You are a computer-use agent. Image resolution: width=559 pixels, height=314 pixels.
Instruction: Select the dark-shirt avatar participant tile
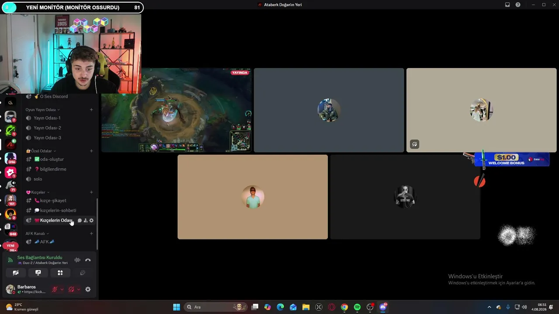click(405, 197)
